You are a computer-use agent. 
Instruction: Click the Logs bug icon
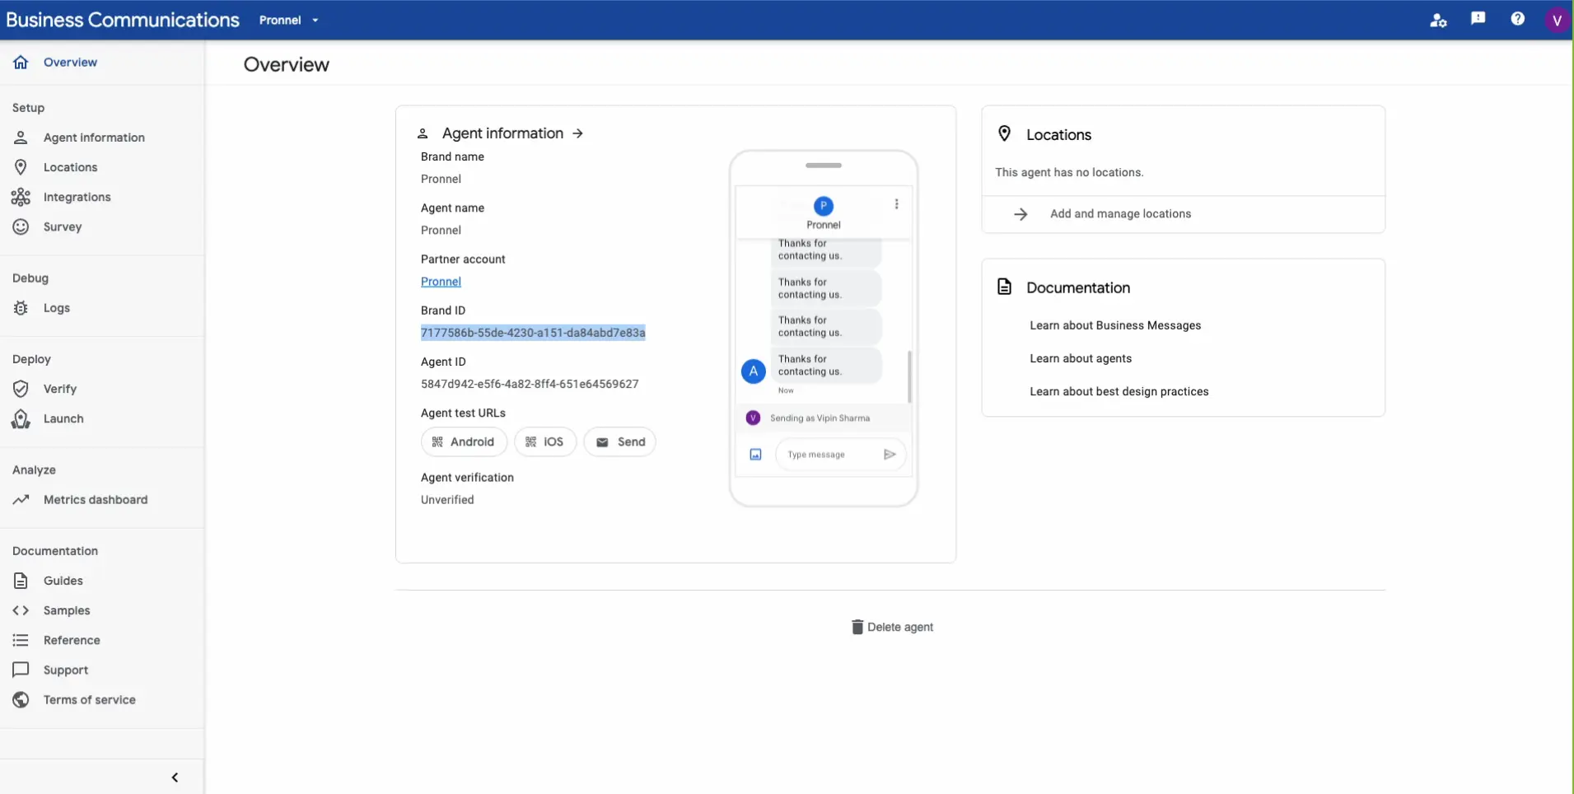(21, 308)
